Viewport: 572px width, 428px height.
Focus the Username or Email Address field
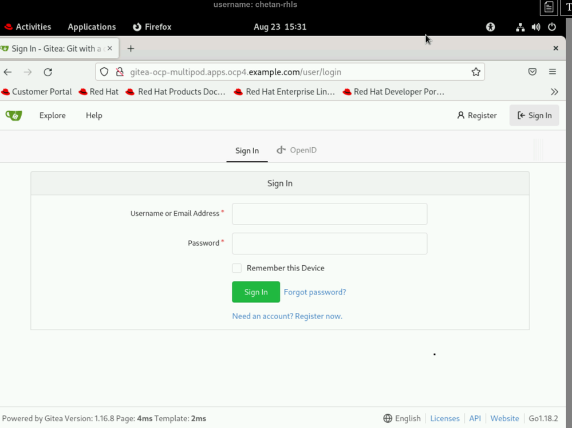tap(329, 214)
